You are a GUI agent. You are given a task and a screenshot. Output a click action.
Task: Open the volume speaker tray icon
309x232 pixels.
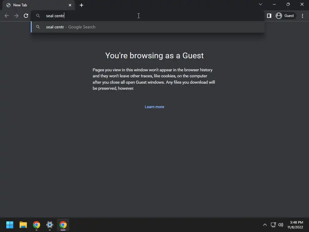(281, 225)
